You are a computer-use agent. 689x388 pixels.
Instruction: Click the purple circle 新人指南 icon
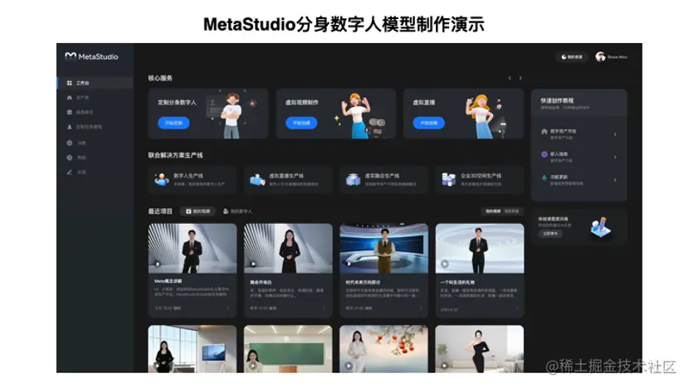point(544,154)
